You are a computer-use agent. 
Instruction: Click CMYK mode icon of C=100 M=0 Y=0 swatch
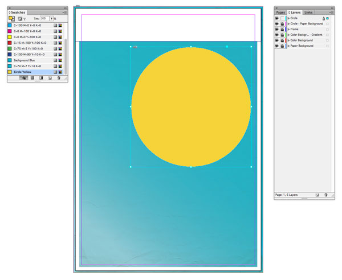[x=60, y=26]
